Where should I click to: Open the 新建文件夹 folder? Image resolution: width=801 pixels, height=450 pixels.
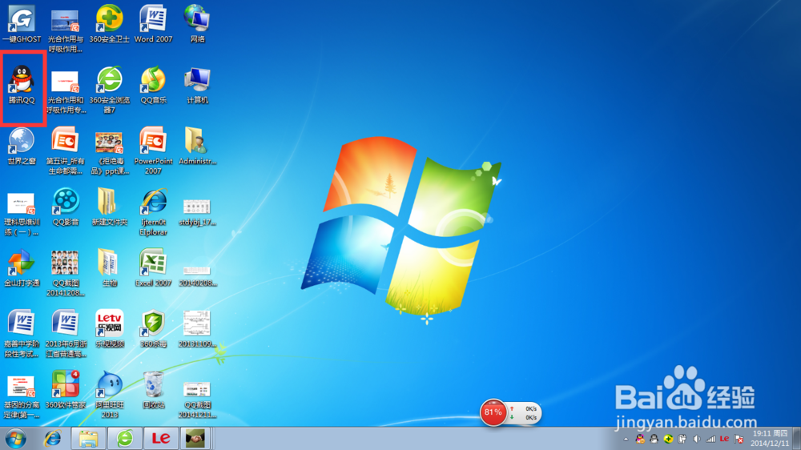tap(109, 207)
